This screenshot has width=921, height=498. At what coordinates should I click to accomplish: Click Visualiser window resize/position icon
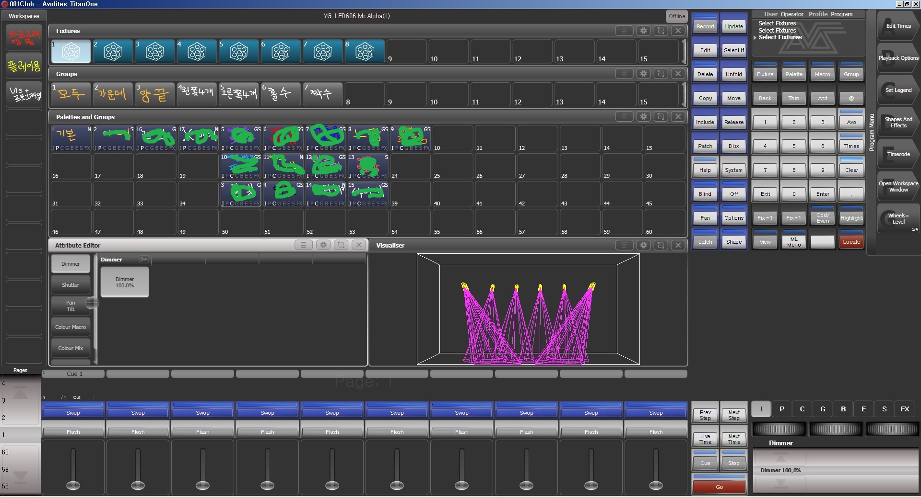click(661, 245)
